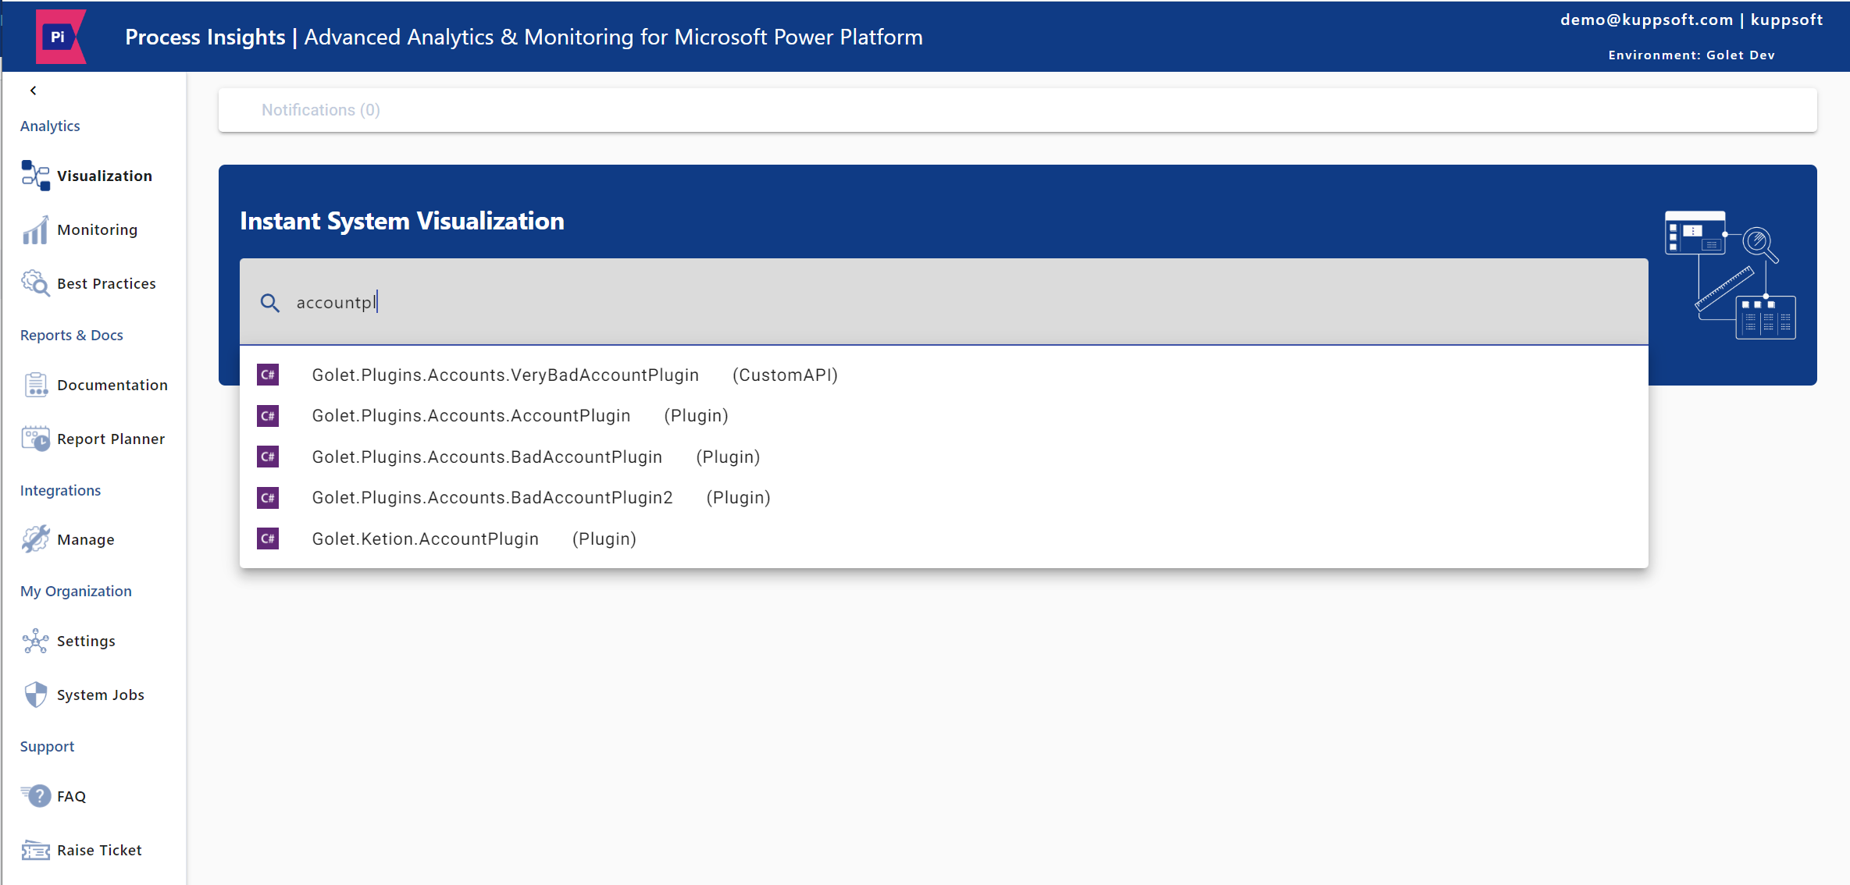
Task: Select Golet.Plugins.Accounts.BadAccountPlugin result
Action: point(943,457)
